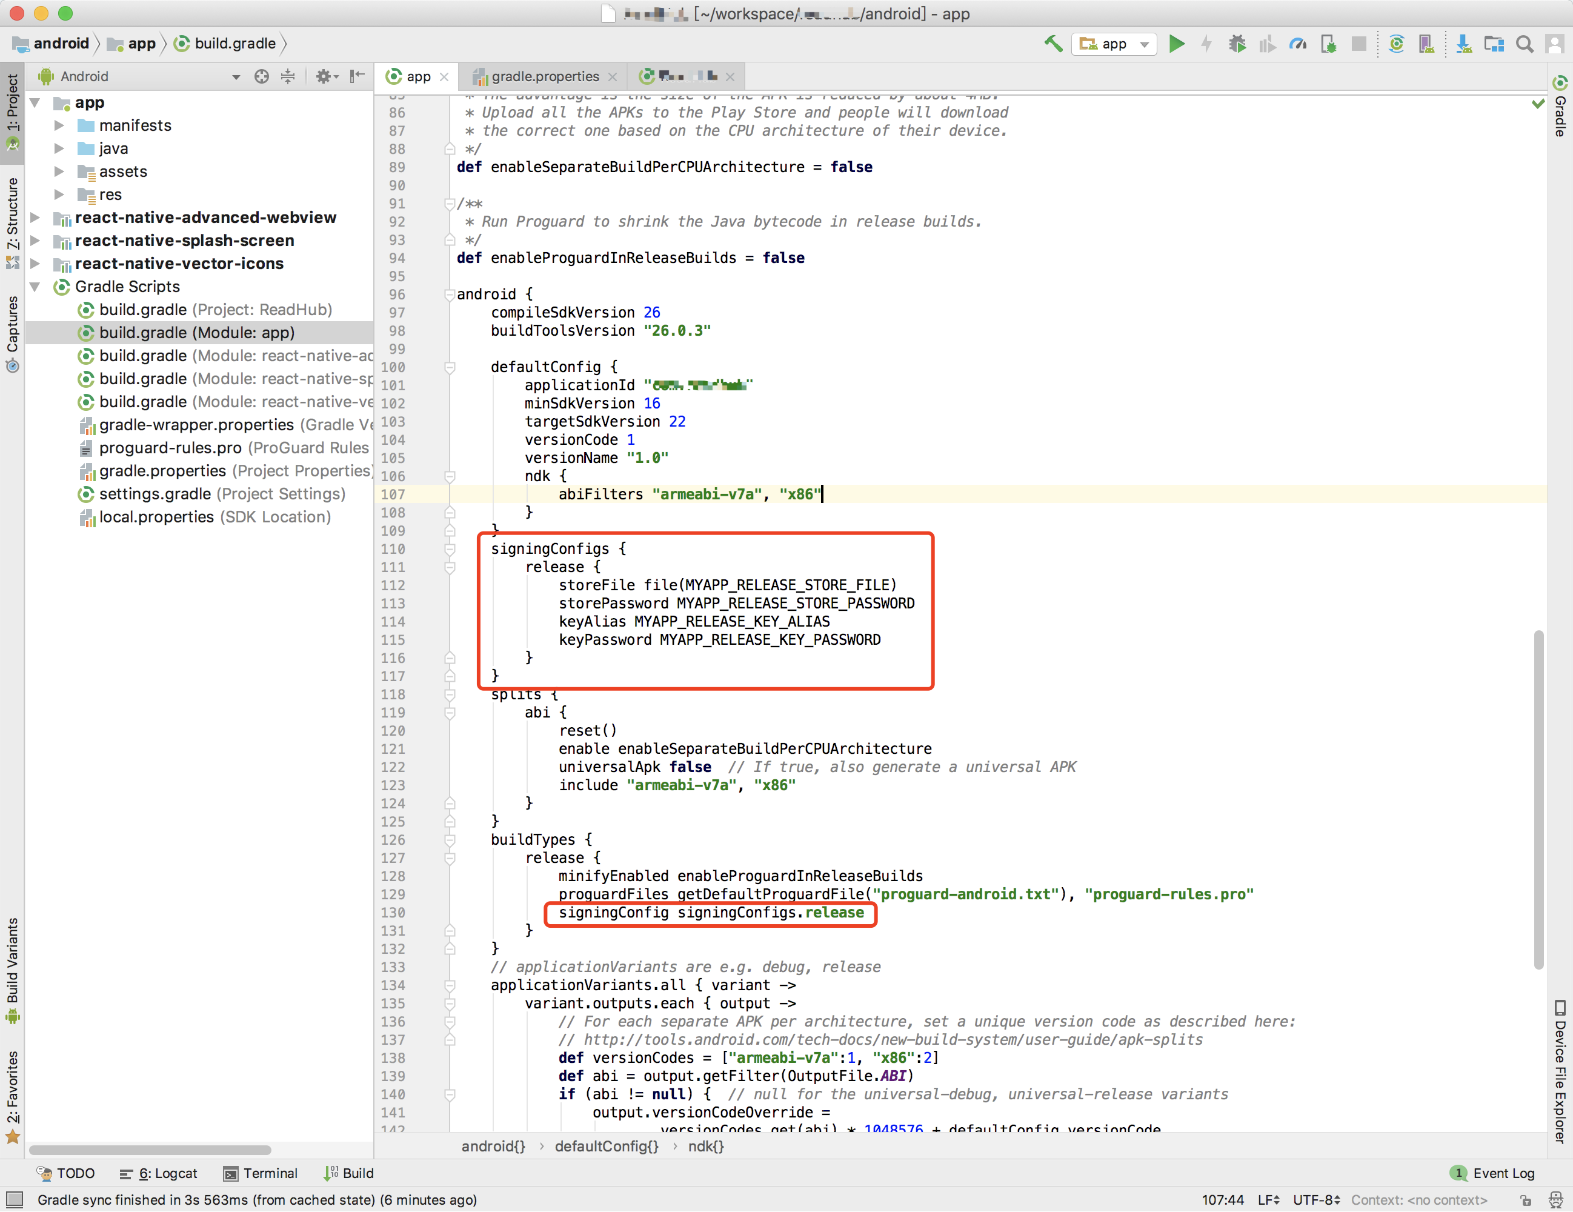This screenshot has height=1212, width=1573.
Task: Click Run with Coverage icon
Action: [1267, 44]
